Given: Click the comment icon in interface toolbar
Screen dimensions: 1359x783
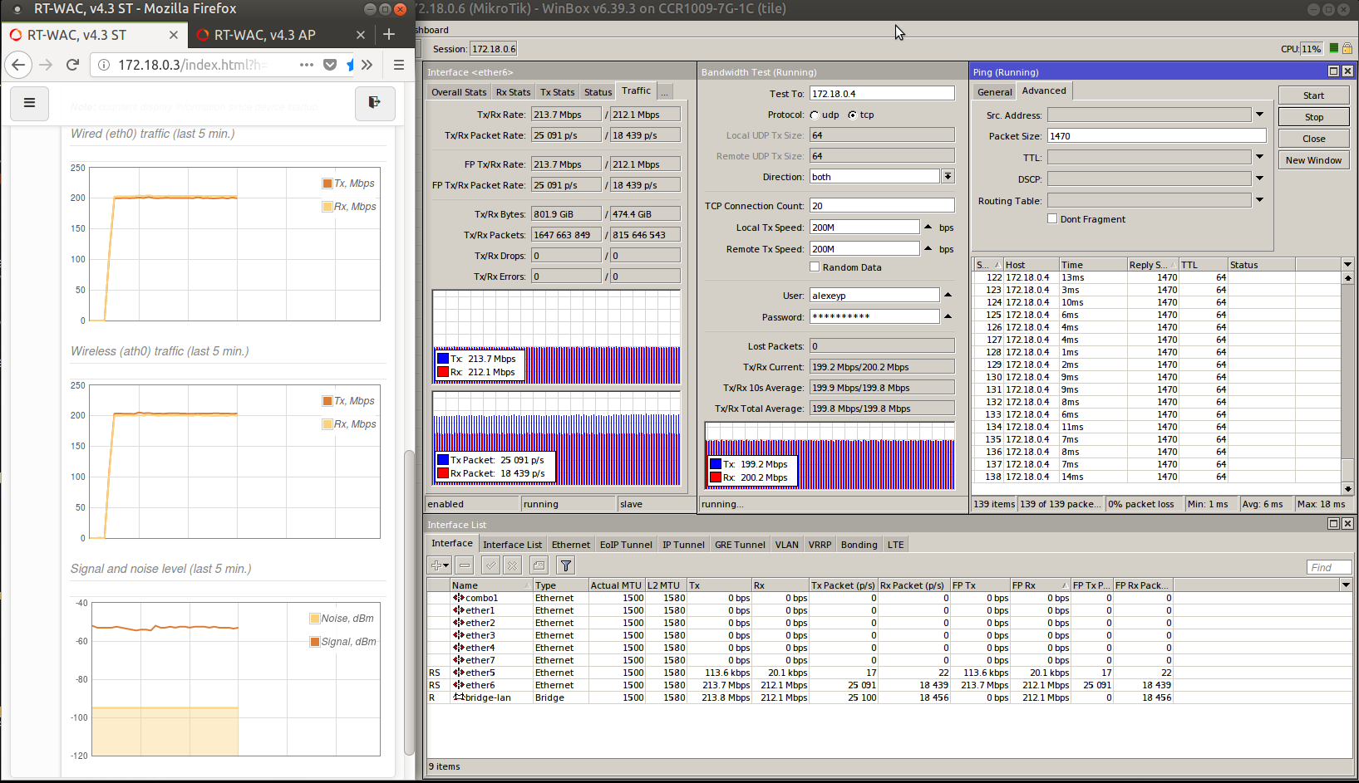Looking at the screenshot, I should point(539,565).
